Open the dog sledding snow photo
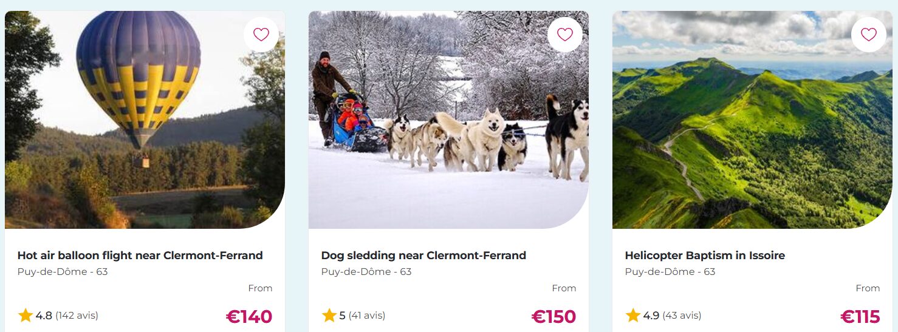 (x=448, y=120)
